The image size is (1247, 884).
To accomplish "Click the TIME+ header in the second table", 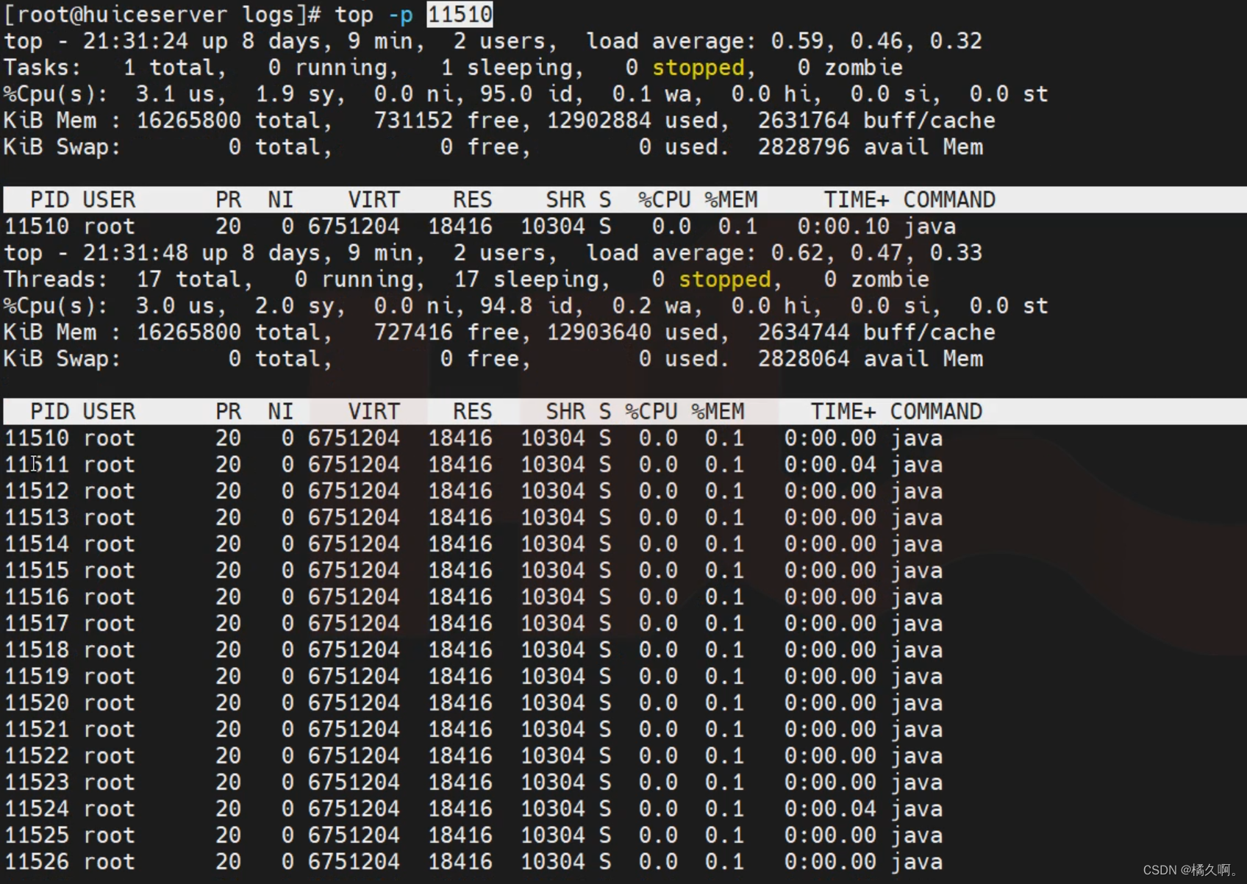I will tap(843, 411).
